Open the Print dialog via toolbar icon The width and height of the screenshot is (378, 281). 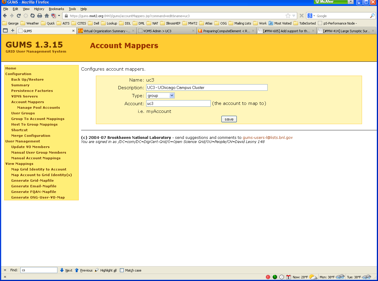[39, 16]
